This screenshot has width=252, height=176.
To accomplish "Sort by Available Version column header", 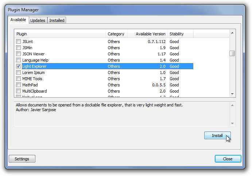I will [148, 34].
